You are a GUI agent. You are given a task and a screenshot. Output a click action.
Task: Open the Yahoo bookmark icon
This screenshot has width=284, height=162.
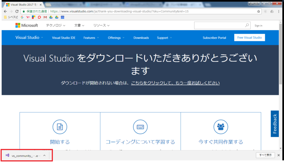[x=28, y=17]
